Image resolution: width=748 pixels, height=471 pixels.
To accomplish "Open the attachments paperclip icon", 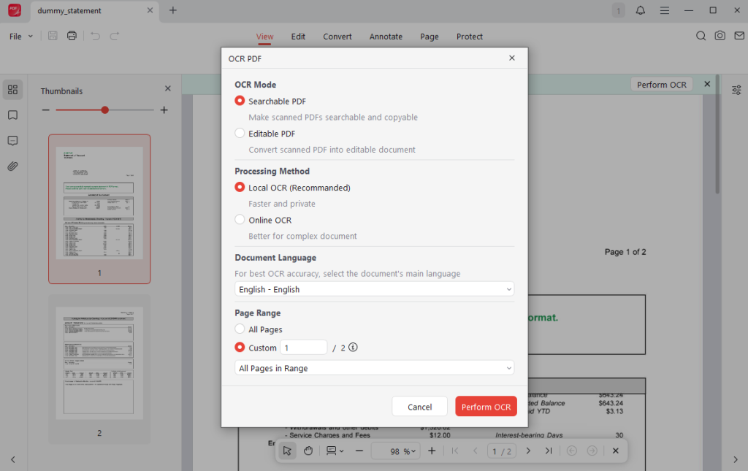I will (x=13, y=166).
